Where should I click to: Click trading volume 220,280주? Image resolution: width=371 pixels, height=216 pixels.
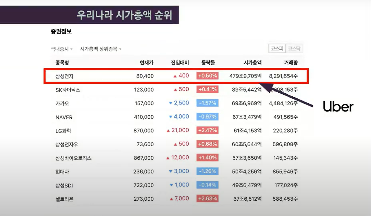(285, 131)
